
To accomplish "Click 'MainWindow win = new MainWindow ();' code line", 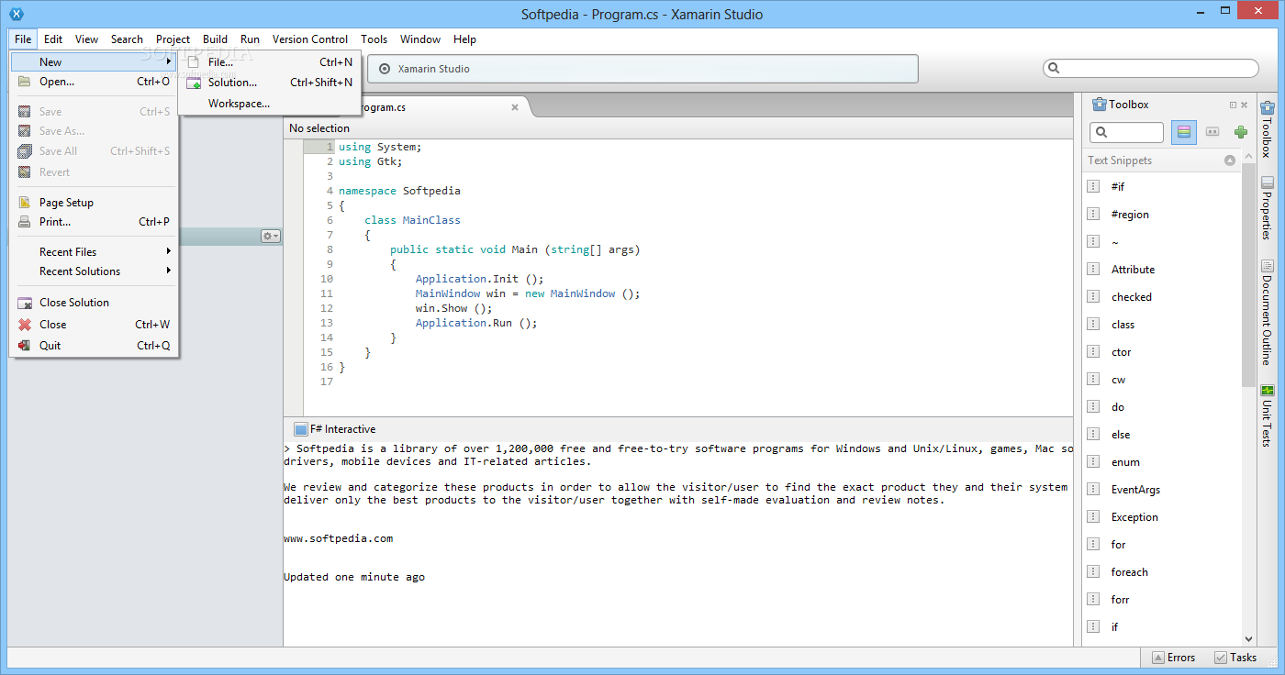I will click(527, 293).
